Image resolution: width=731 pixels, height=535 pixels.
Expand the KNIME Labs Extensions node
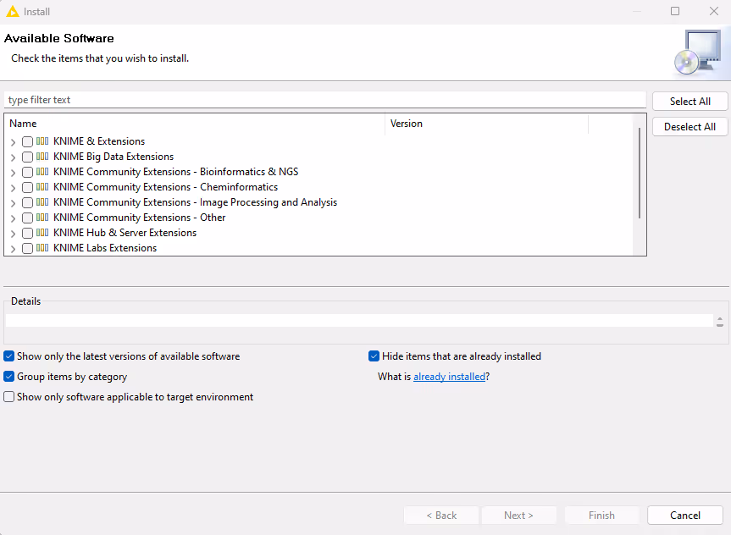13,249
